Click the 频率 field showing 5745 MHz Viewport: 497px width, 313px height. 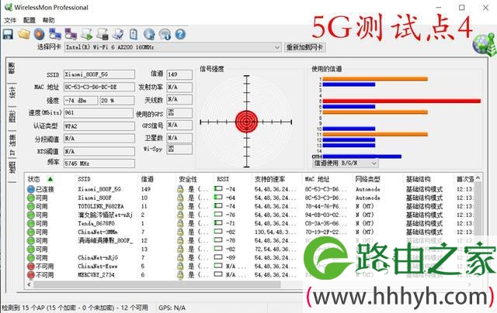99,163
